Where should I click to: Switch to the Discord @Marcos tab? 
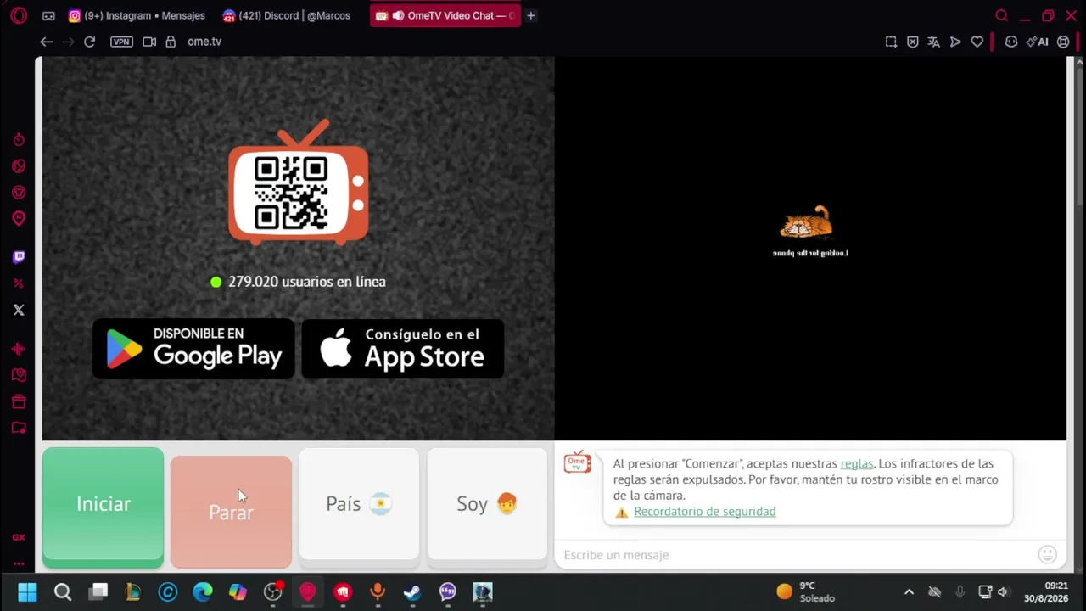pos(287,15)
